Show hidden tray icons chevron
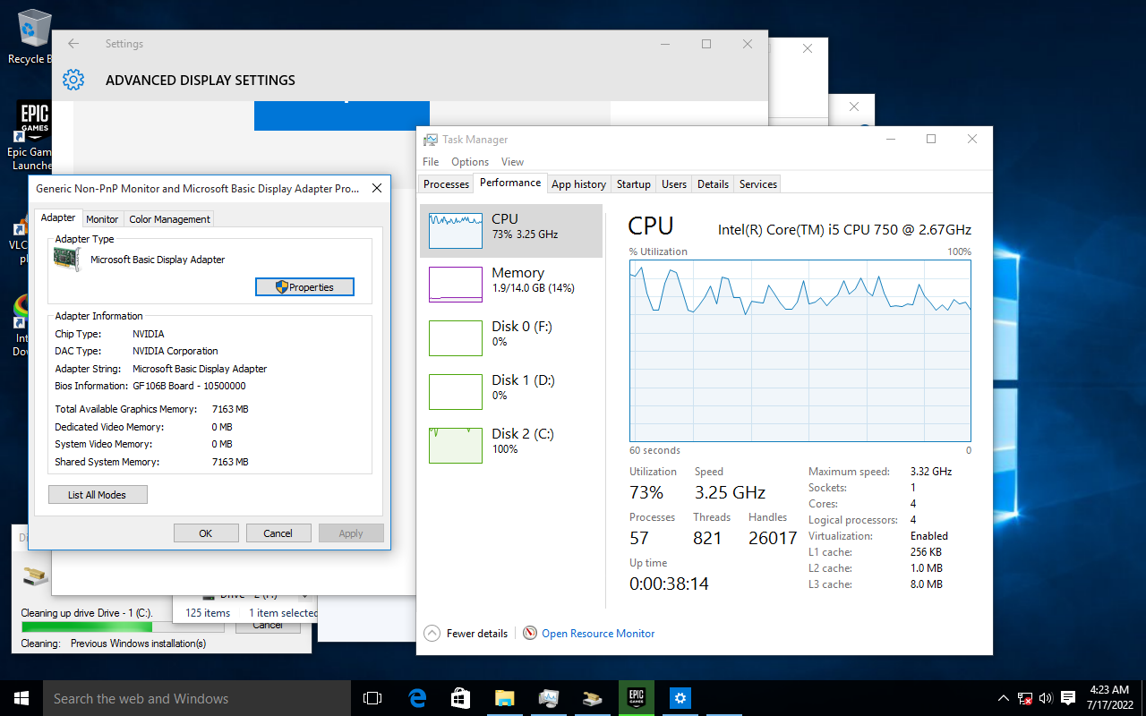 pos(1004,698)
